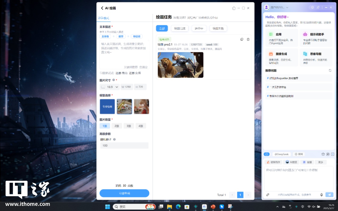Click the 随机种子 input showing 100
This screenshot has height=211, width=338.
[x=124, y=145]
